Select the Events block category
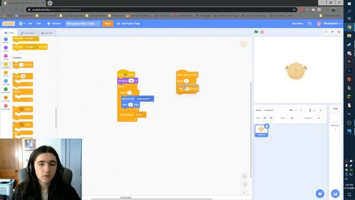 pyautogui.click(x=6, y=66)
